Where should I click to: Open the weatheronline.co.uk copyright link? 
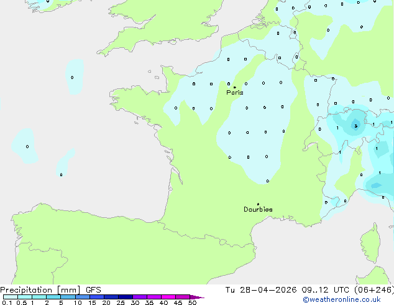tap(342, 299)
